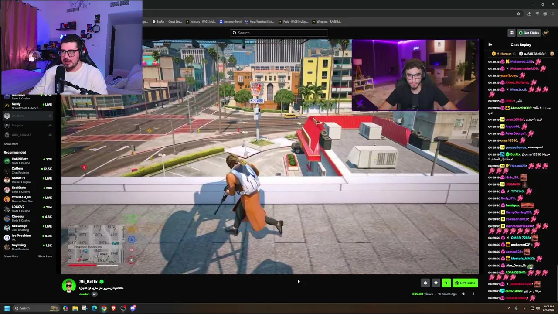This screenshot has height=314, width=558.
Task: Open pinned chatter aJSULTAN93 in chat header
Action: pos(534,54)
